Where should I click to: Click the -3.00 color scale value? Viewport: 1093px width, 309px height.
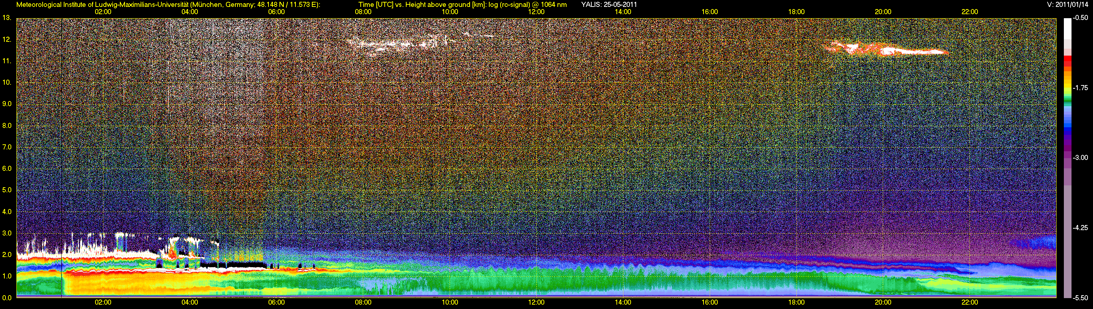[x=1081, y=157]
